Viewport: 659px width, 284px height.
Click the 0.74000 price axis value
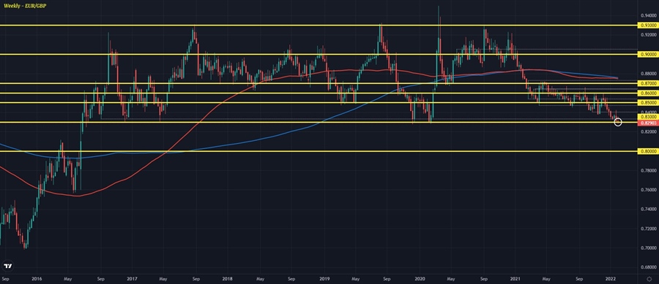(649, 209)
